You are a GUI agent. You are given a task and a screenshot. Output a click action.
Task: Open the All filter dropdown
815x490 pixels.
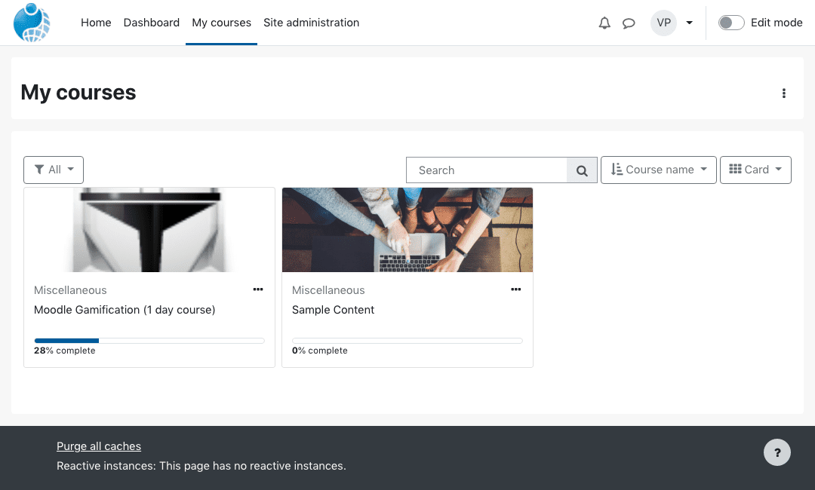[54, 170]
